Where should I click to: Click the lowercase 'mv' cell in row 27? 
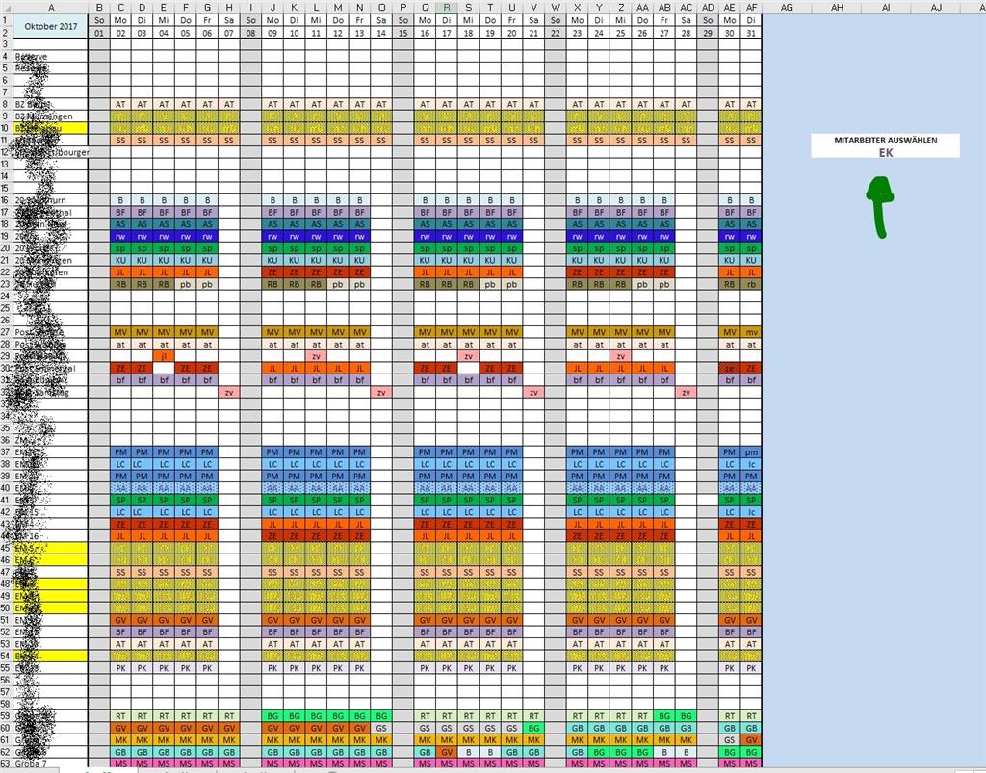coord(751,332)
